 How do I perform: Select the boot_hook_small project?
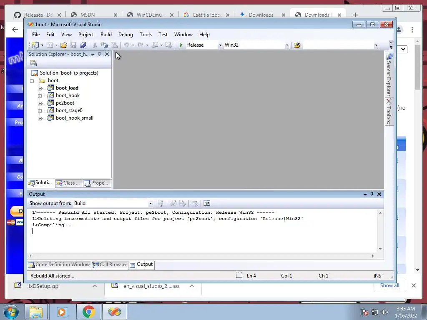[75, 118]
